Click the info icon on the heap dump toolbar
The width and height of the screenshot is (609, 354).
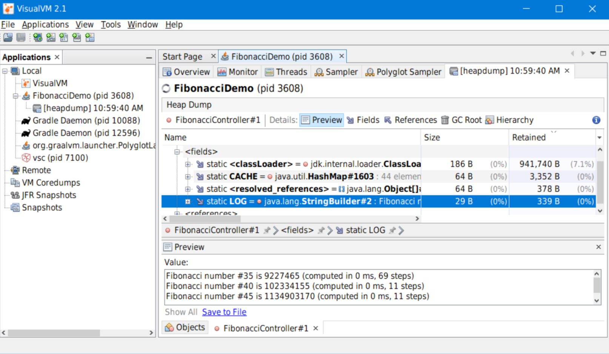point(596,120)
